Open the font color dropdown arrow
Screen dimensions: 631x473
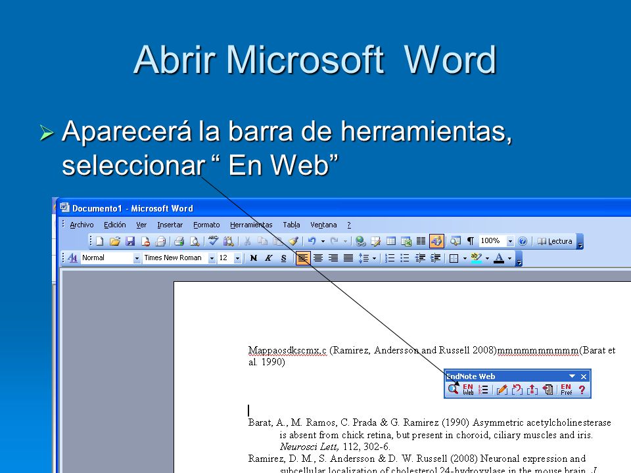510,258
